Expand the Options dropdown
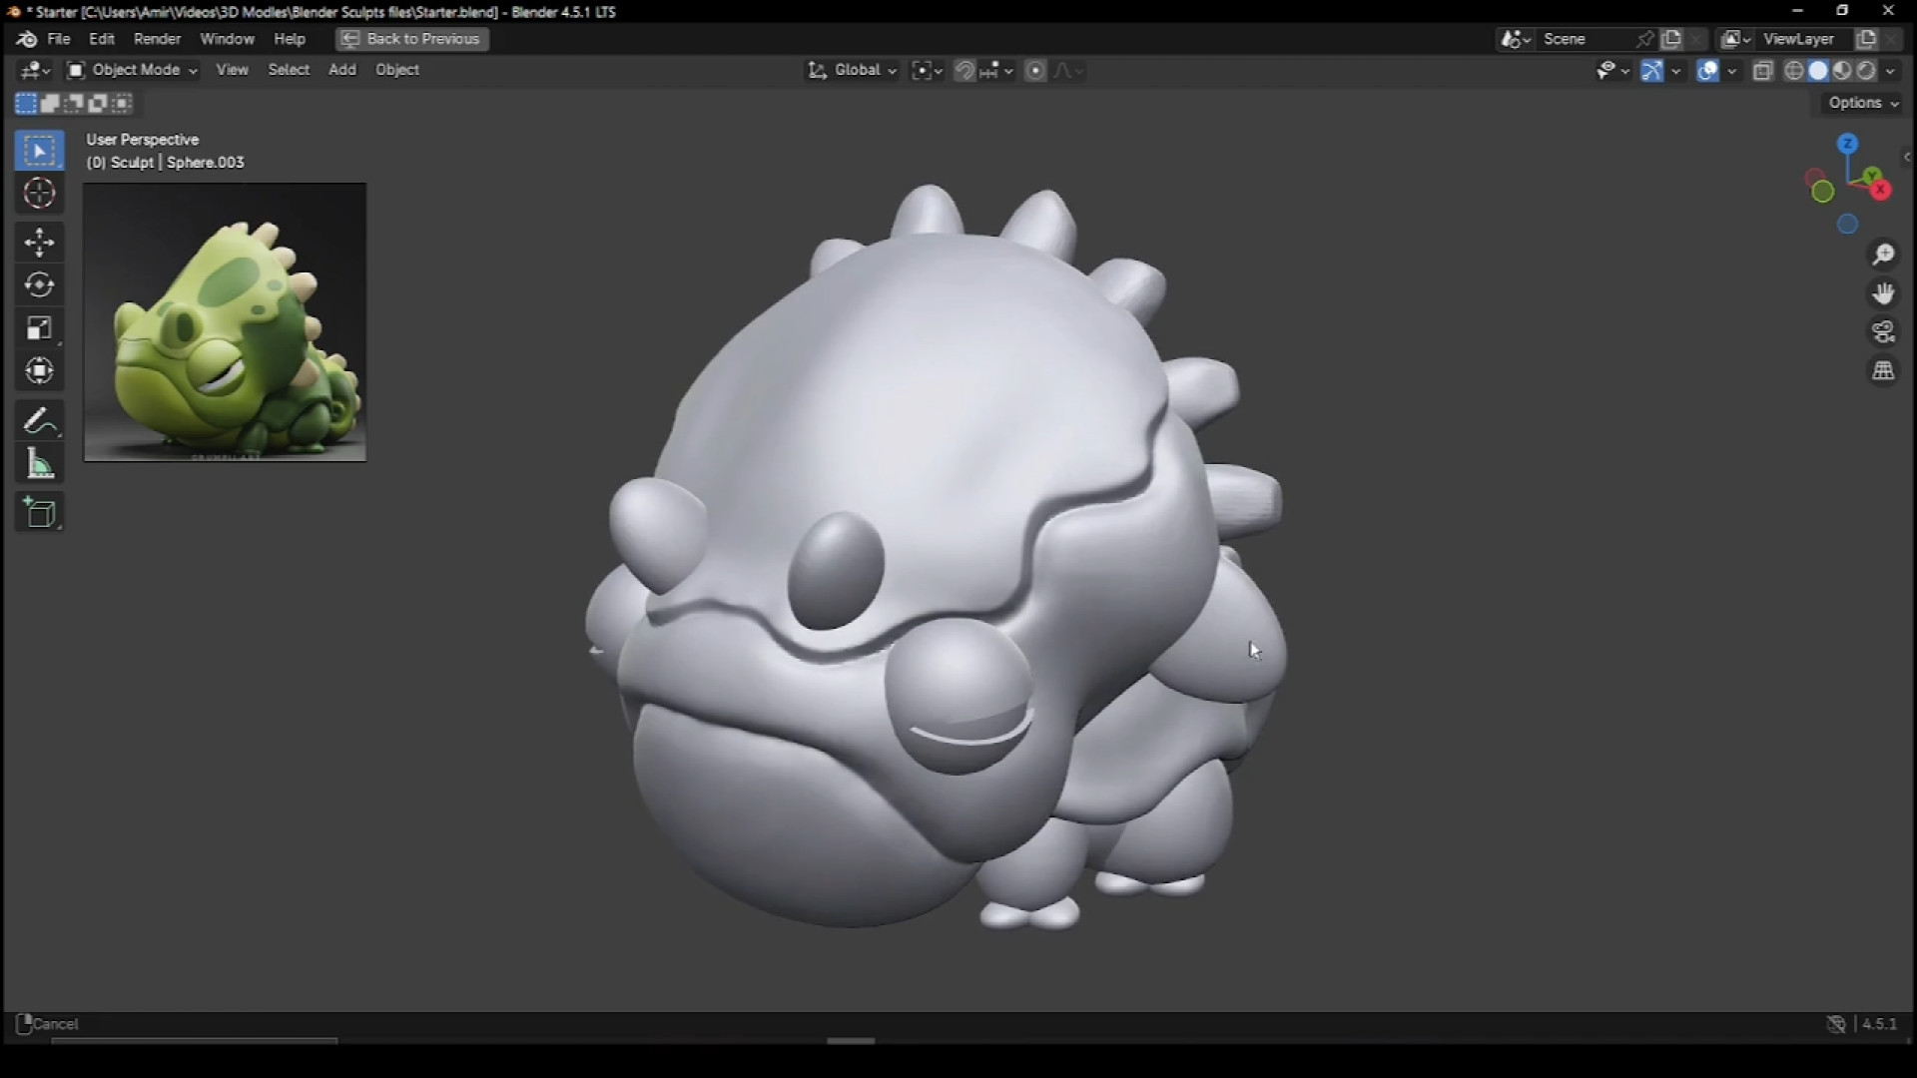The image size is (1917, 1078). (x=1863, y=103)
